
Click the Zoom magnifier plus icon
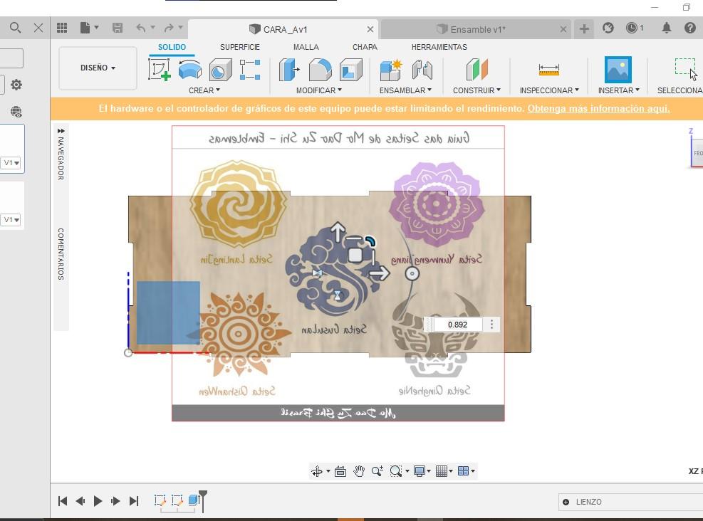coord(377,471)
